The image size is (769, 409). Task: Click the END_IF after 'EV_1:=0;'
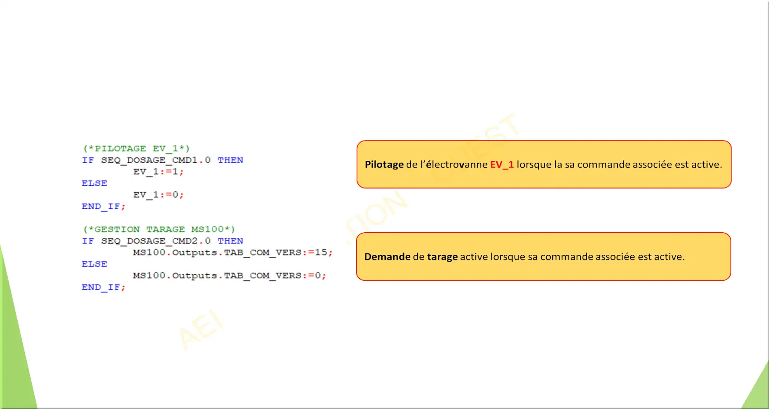[x=103, y=207]
